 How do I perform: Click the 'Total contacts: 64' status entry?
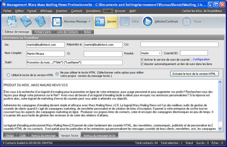(146, 143)
